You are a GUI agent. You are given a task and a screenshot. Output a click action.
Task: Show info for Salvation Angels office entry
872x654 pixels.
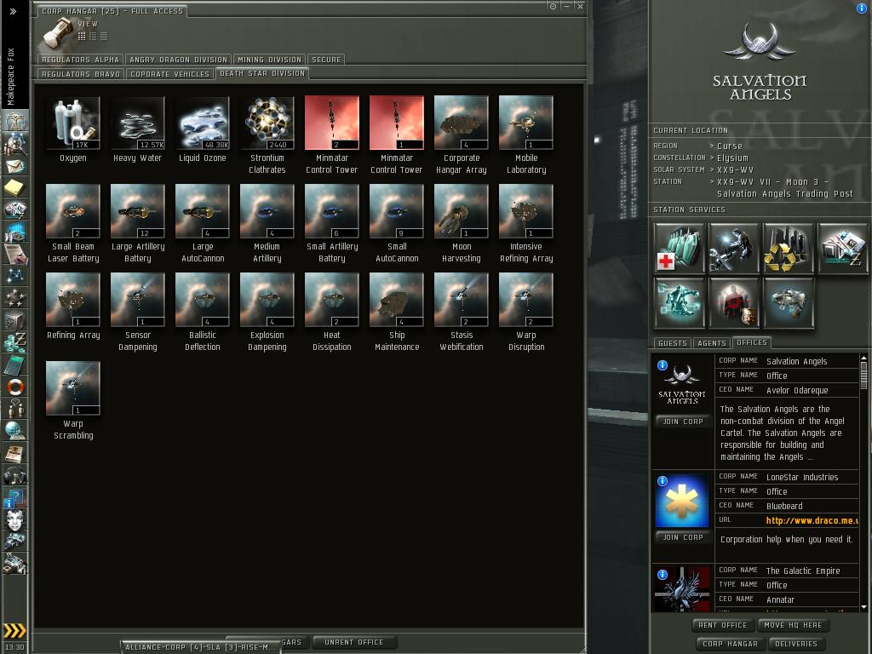663,364
